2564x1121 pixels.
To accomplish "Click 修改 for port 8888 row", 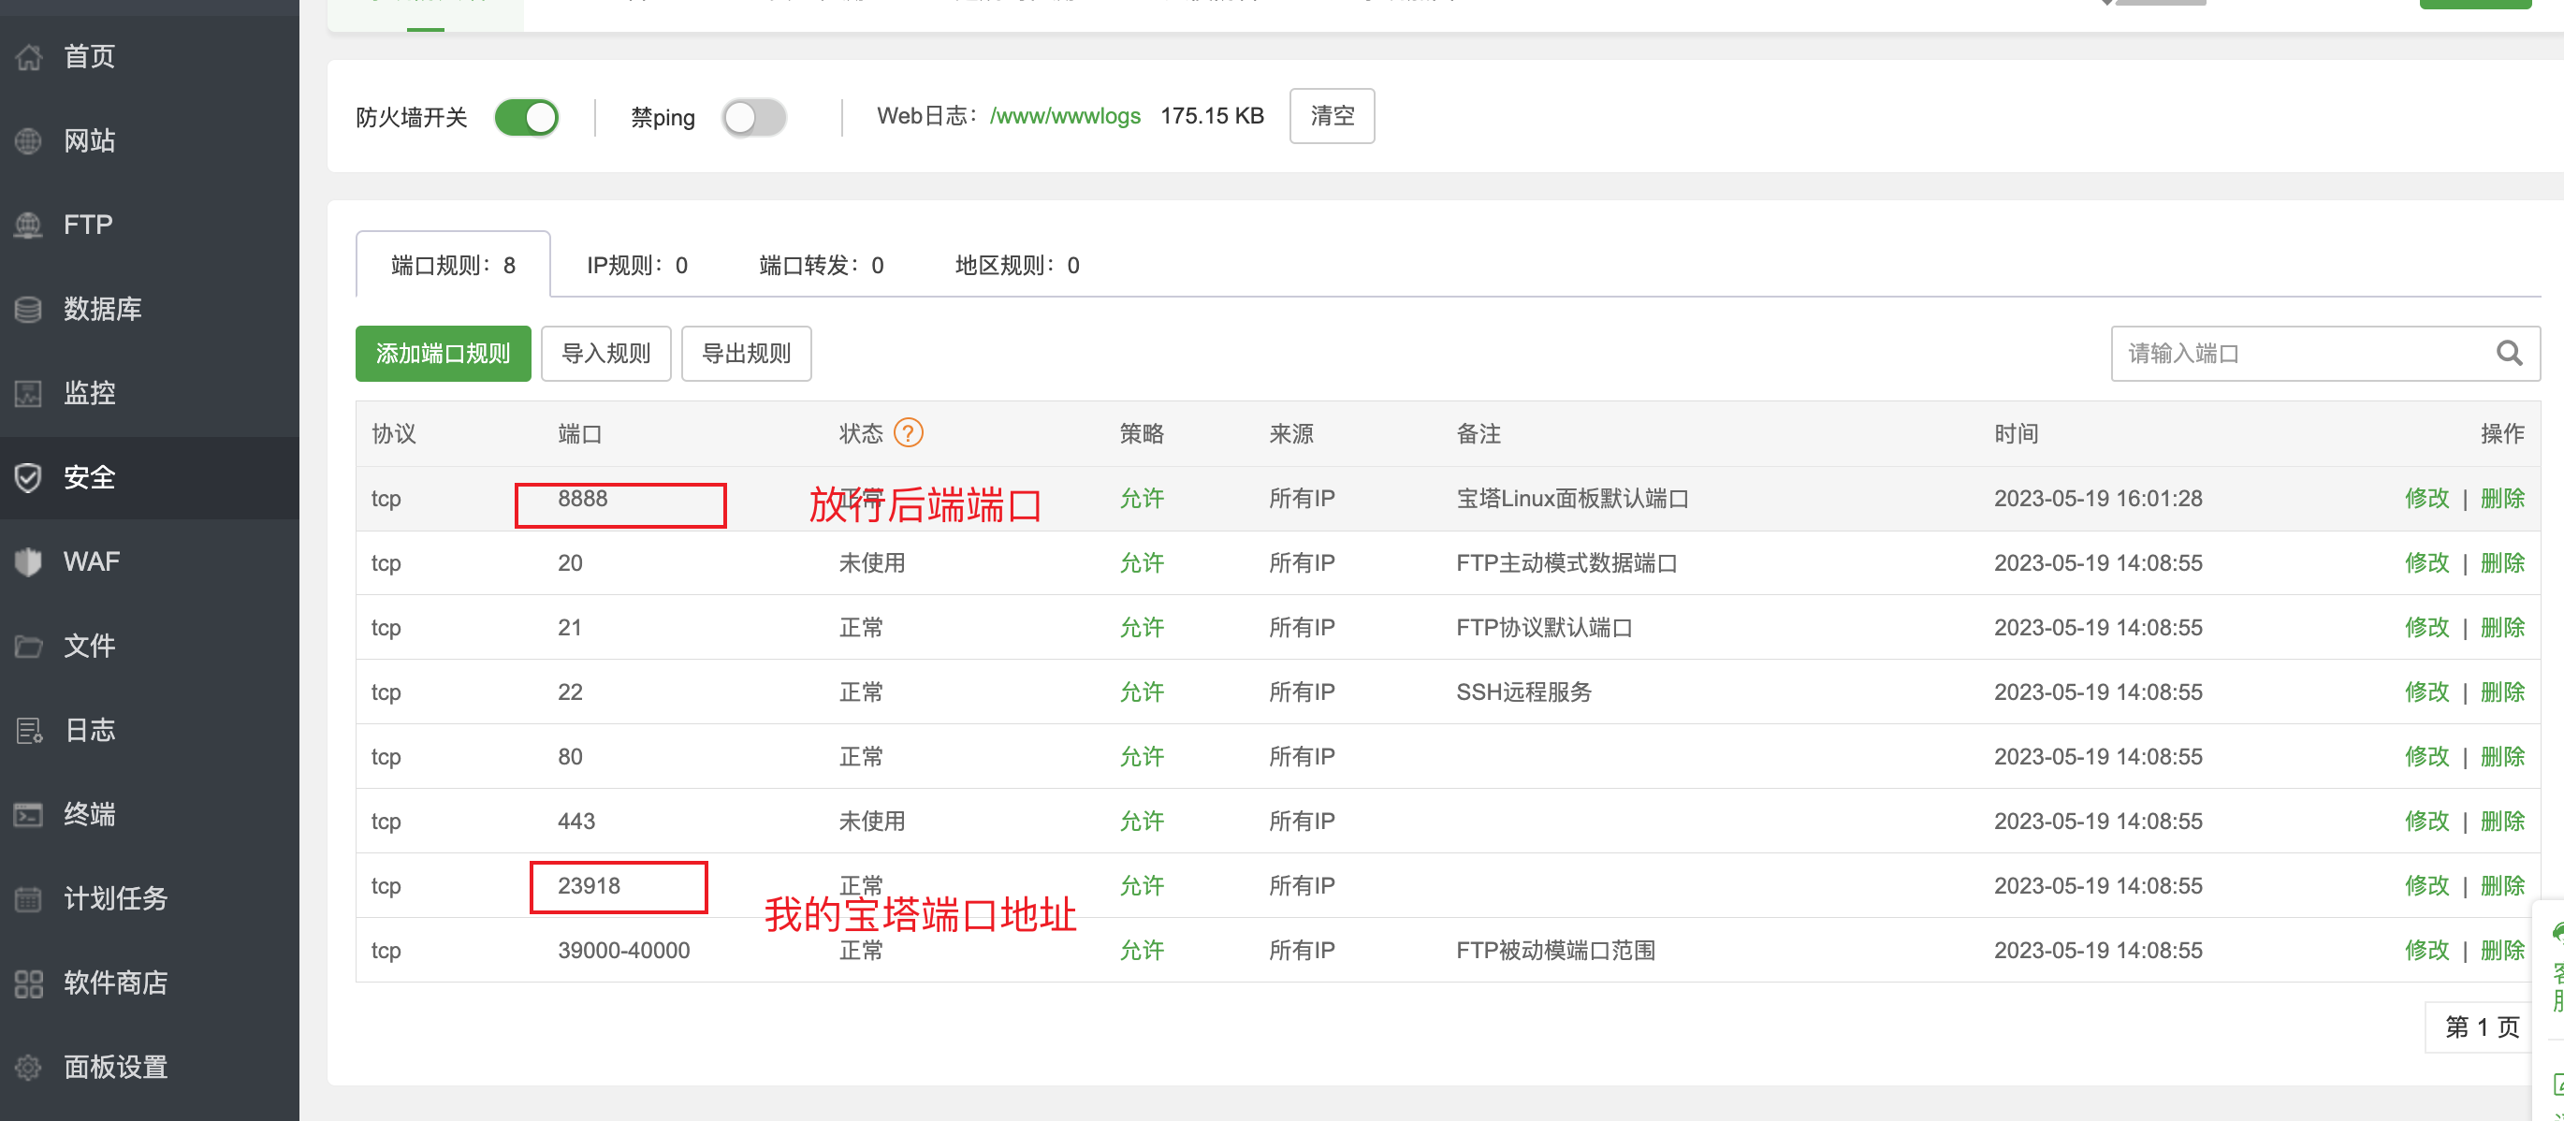I will [2426, 498].
